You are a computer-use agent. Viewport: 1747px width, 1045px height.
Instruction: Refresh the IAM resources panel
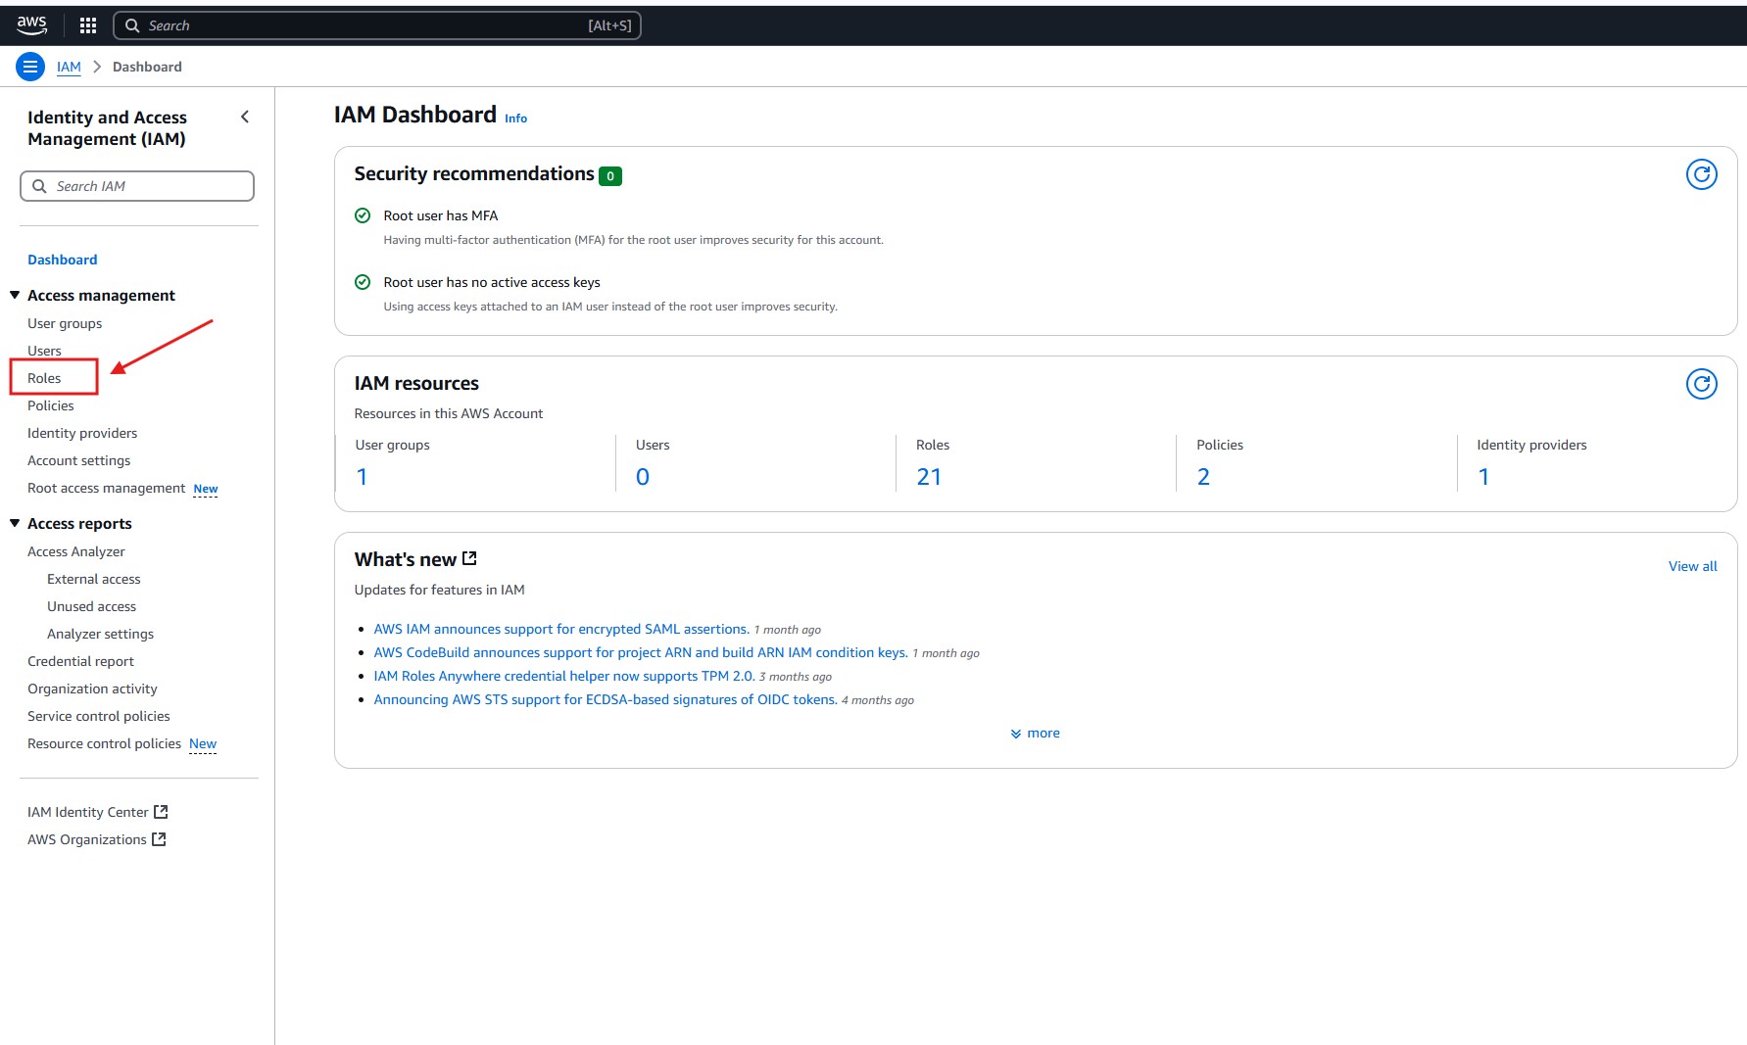click(1701, 384)
